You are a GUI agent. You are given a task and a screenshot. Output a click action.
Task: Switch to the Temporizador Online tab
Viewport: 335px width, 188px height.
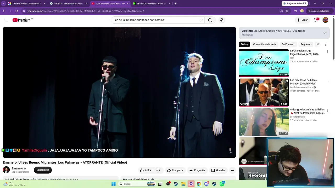click(x=68, y=4)
